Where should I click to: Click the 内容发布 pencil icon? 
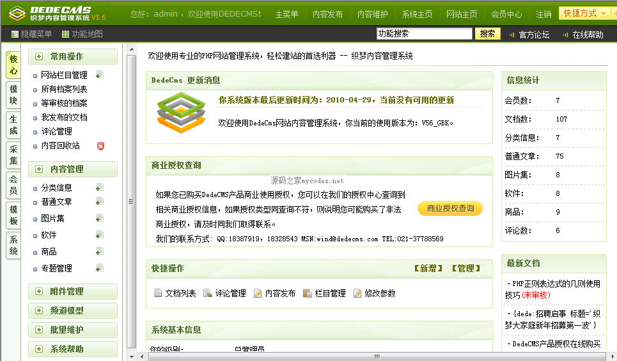coord(258,293)
